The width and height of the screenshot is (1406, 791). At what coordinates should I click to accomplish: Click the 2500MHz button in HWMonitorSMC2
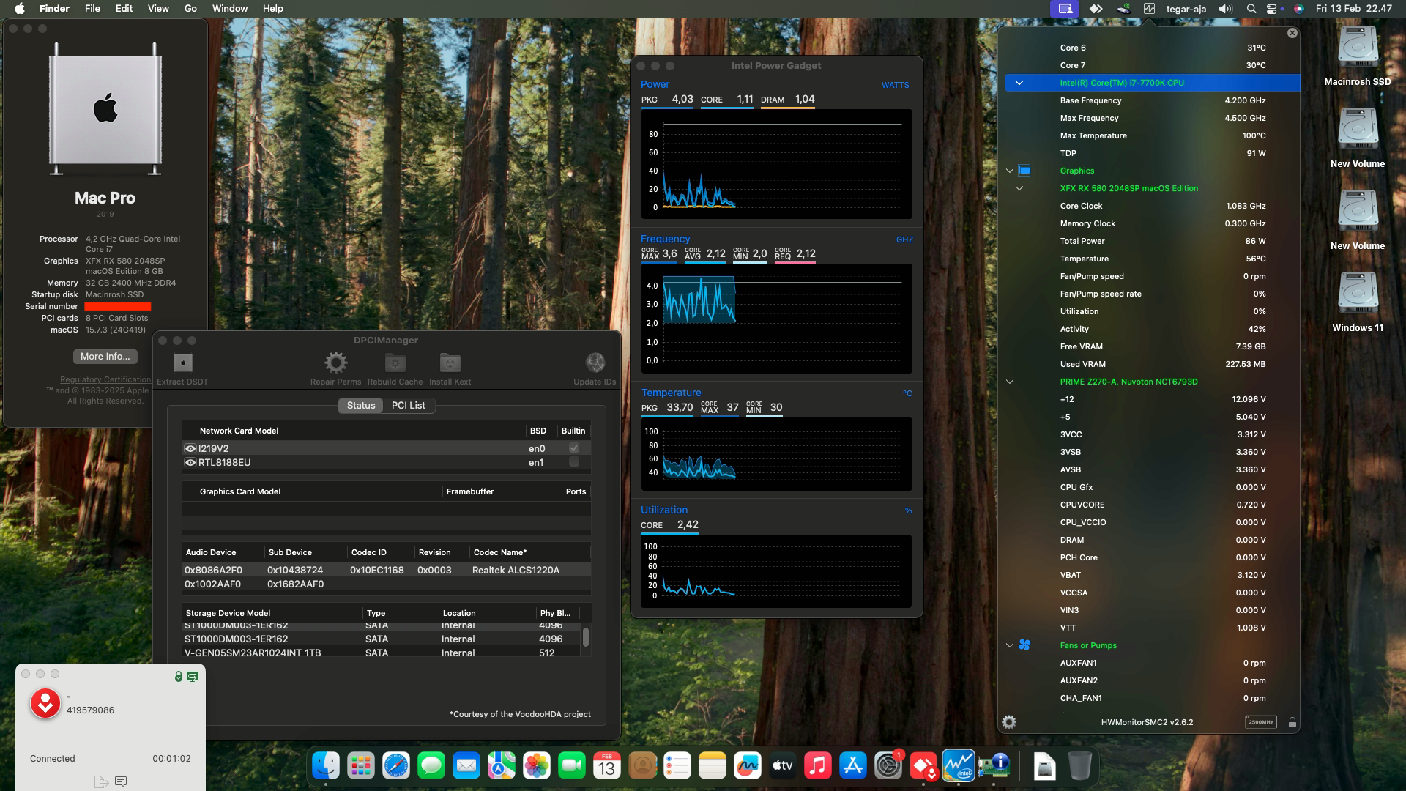pos(1260,722)
